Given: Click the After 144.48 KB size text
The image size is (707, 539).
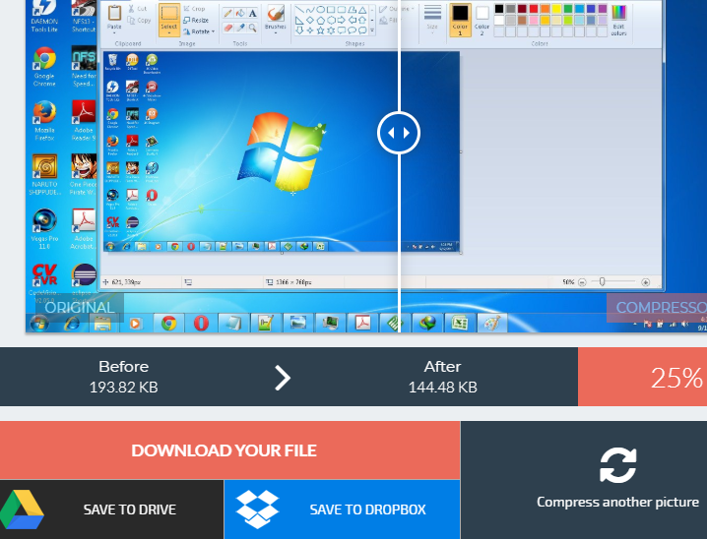Looking at the screenshot, I should tap(443, 377).
